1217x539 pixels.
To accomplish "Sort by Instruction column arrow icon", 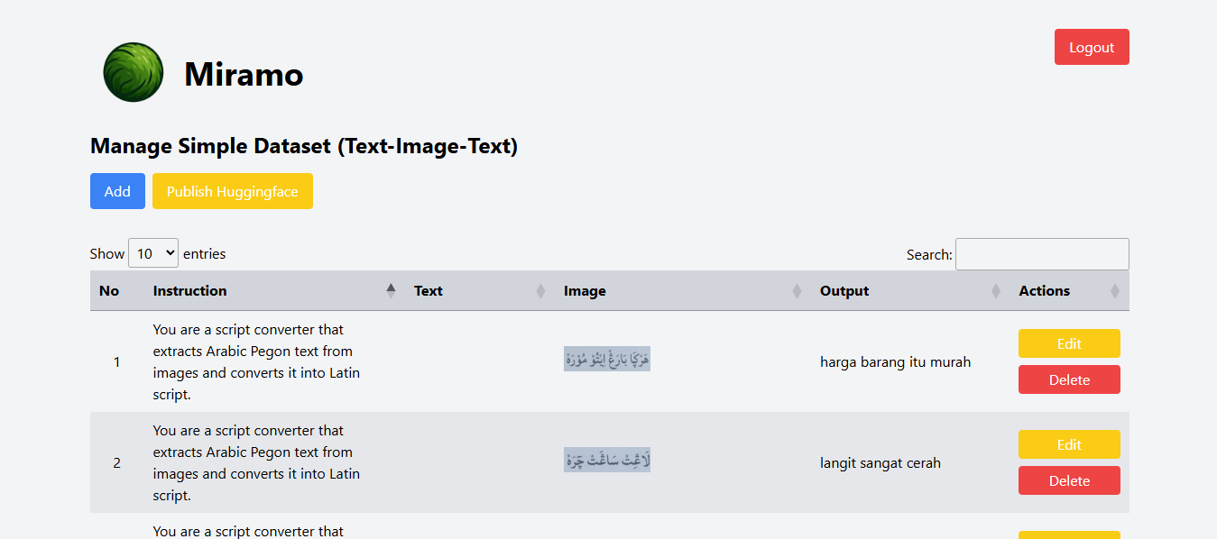I will [391, 290].
